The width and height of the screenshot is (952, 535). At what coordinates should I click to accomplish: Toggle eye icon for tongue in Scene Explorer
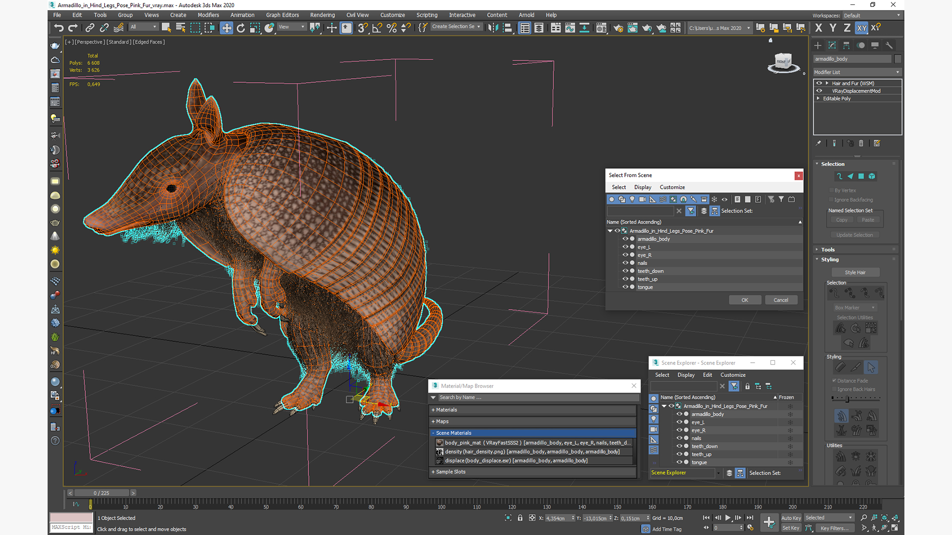click(x=679, y=462)
